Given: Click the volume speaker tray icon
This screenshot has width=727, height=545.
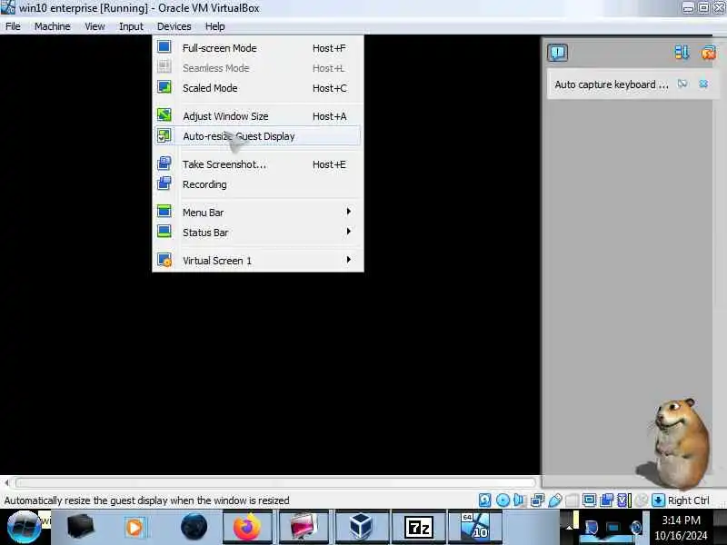Looking at the screenshot, I should [x=635, y=528].
